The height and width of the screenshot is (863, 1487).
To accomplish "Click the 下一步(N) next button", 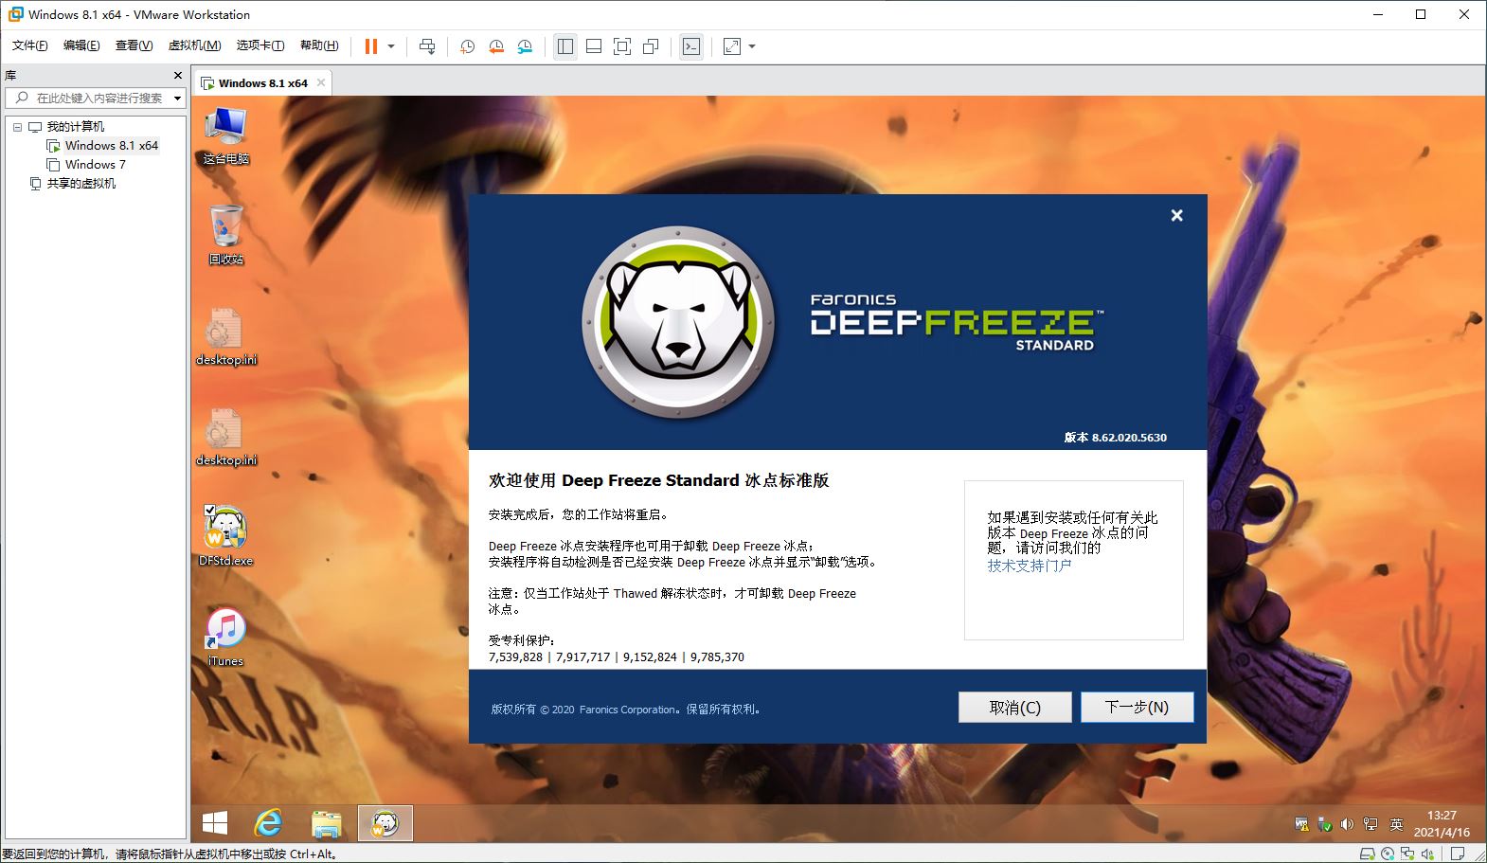I will [1137, 707].
